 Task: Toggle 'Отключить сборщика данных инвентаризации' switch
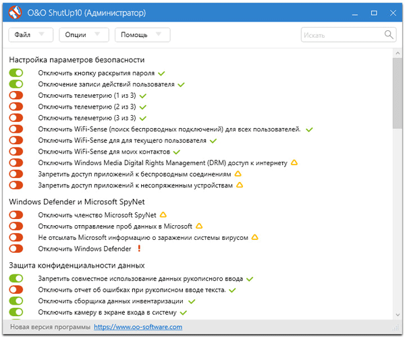[16, 301]
